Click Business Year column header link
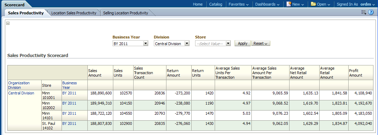 point(70,85)
